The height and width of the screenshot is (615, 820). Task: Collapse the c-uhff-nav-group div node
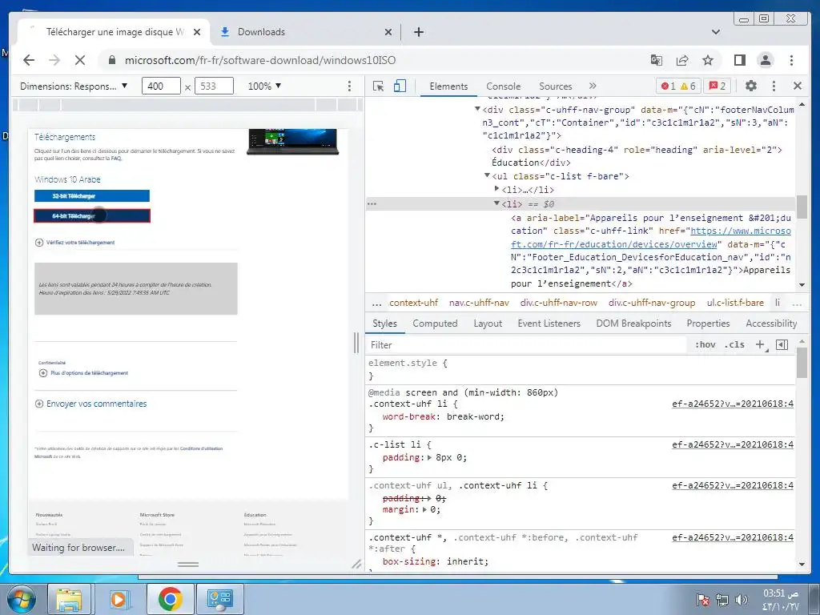point(477,109)
